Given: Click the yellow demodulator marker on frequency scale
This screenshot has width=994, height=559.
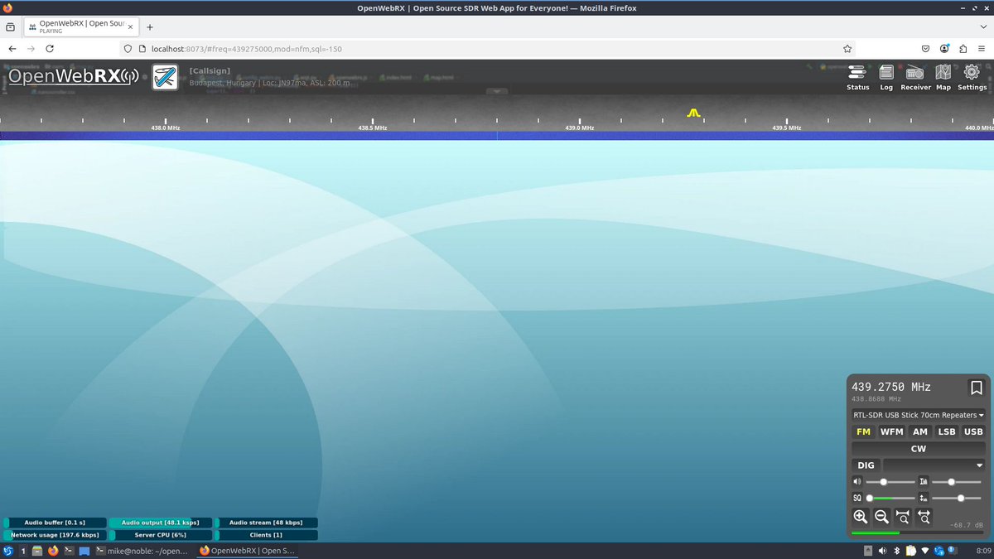Looking at the screenshot, I should pyautogui.click(x=694, y=113).
